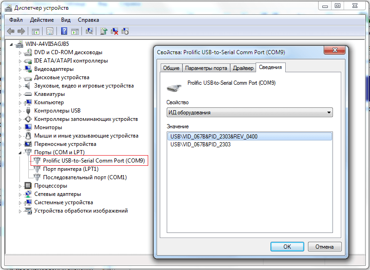Click Устройства обработки изображений camera icon
This screenshot has width=370, height=270.
point(28,211)
